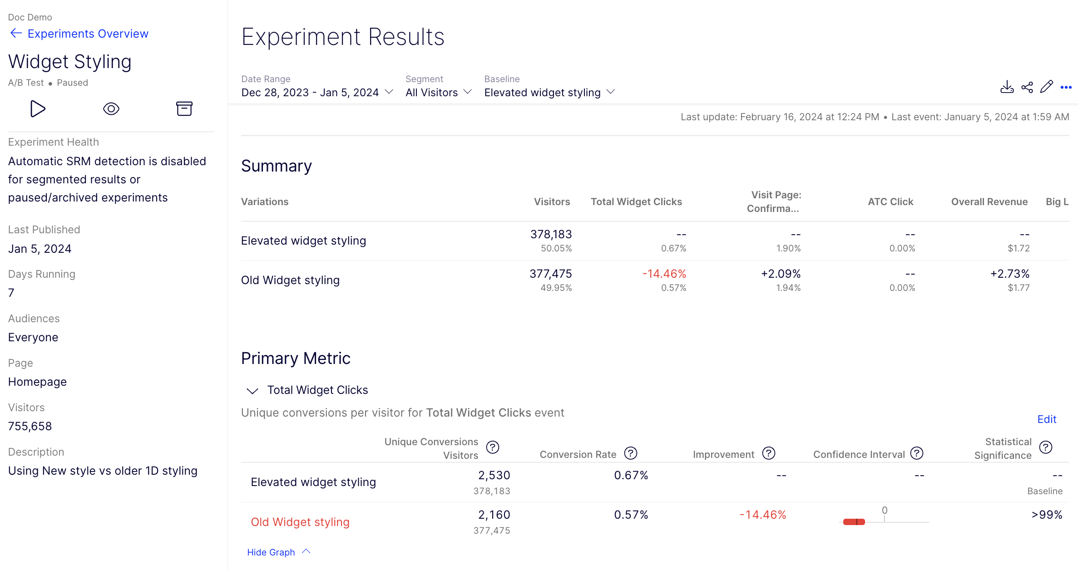Click the eye preview icon

pos(111,109)
